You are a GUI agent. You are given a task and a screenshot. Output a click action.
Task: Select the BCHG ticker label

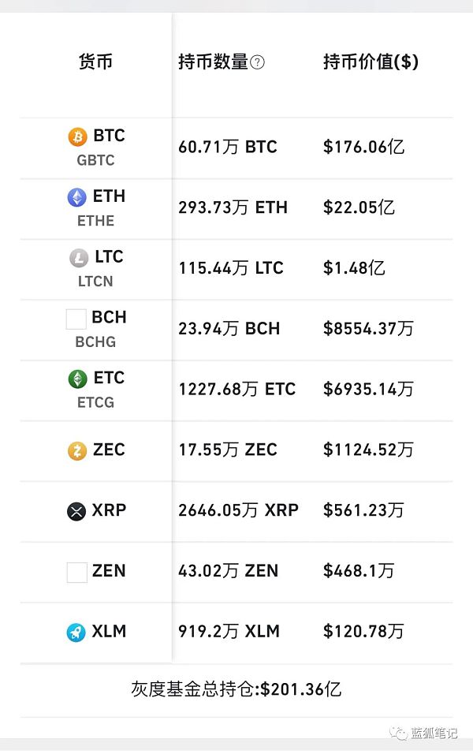(95, 342)
